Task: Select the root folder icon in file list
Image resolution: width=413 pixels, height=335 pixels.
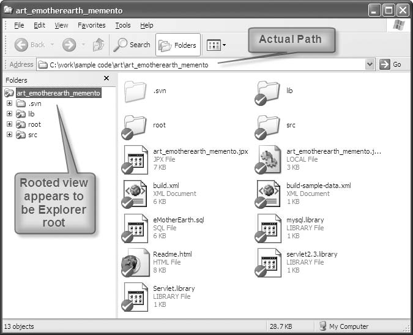Action: [x=135, y=126]
